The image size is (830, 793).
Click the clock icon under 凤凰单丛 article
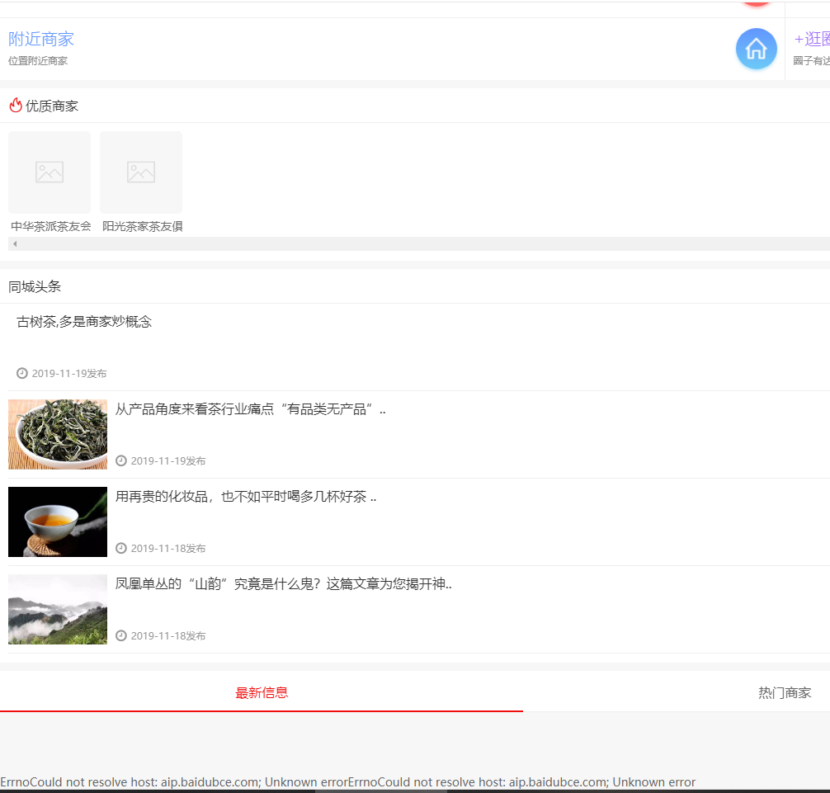point(121,635)
